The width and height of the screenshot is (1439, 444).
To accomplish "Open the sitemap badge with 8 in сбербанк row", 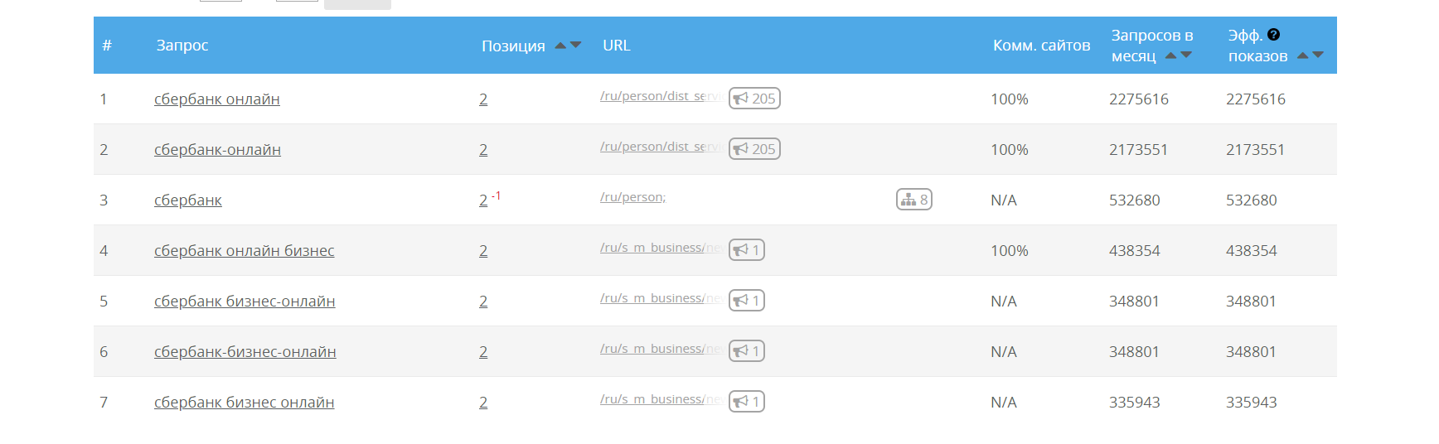I will point(914,200).
